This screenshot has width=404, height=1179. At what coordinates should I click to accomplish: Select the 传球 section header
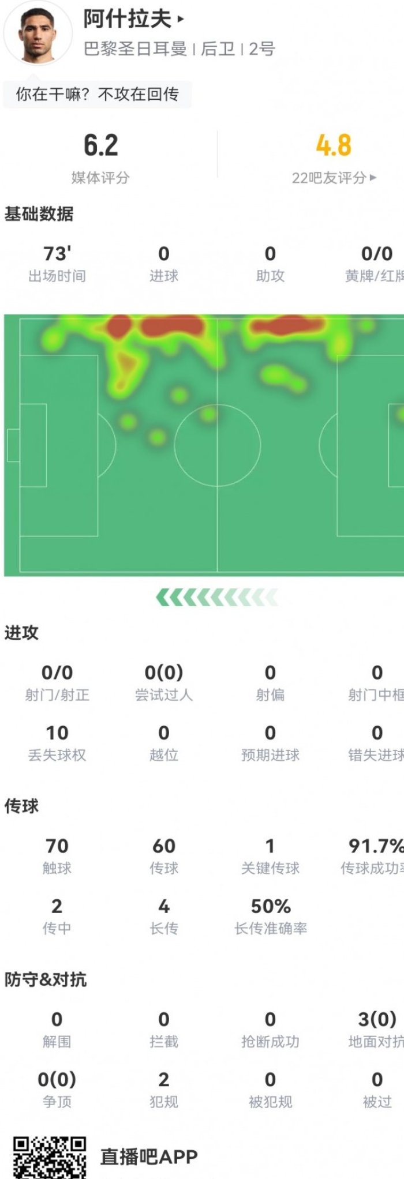pyautogui.click(x=21, y=806)
